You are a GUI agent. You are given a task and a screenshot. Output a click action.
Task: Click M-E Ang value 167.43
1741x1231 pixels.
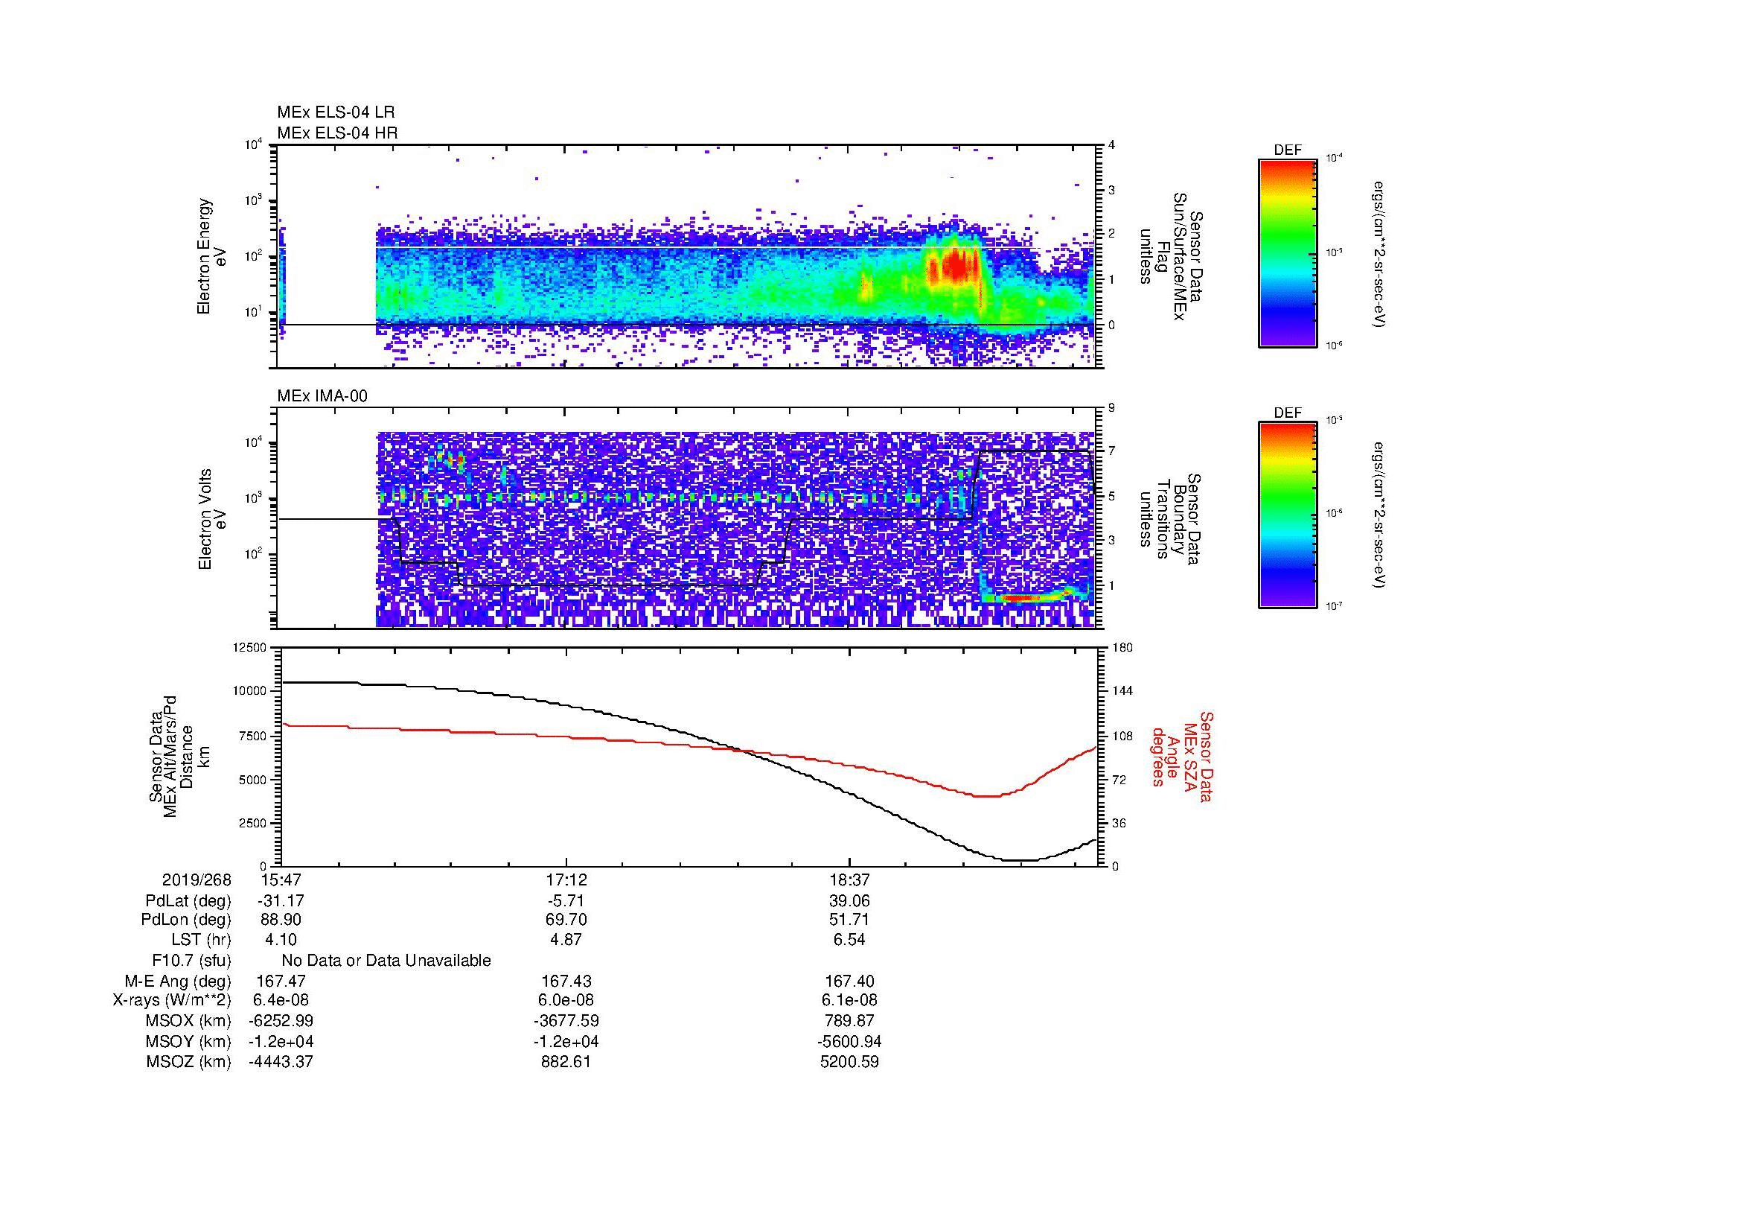pos(566,982)
